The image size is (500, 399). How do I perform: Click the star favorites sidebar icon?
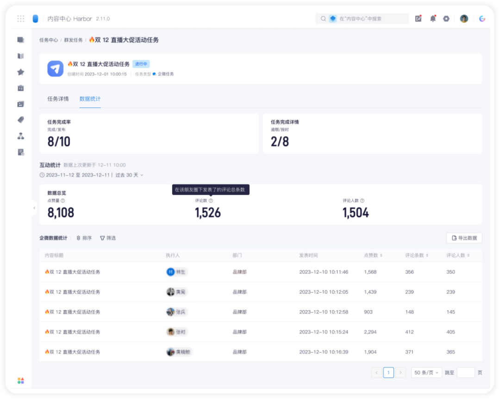point(21,72)
